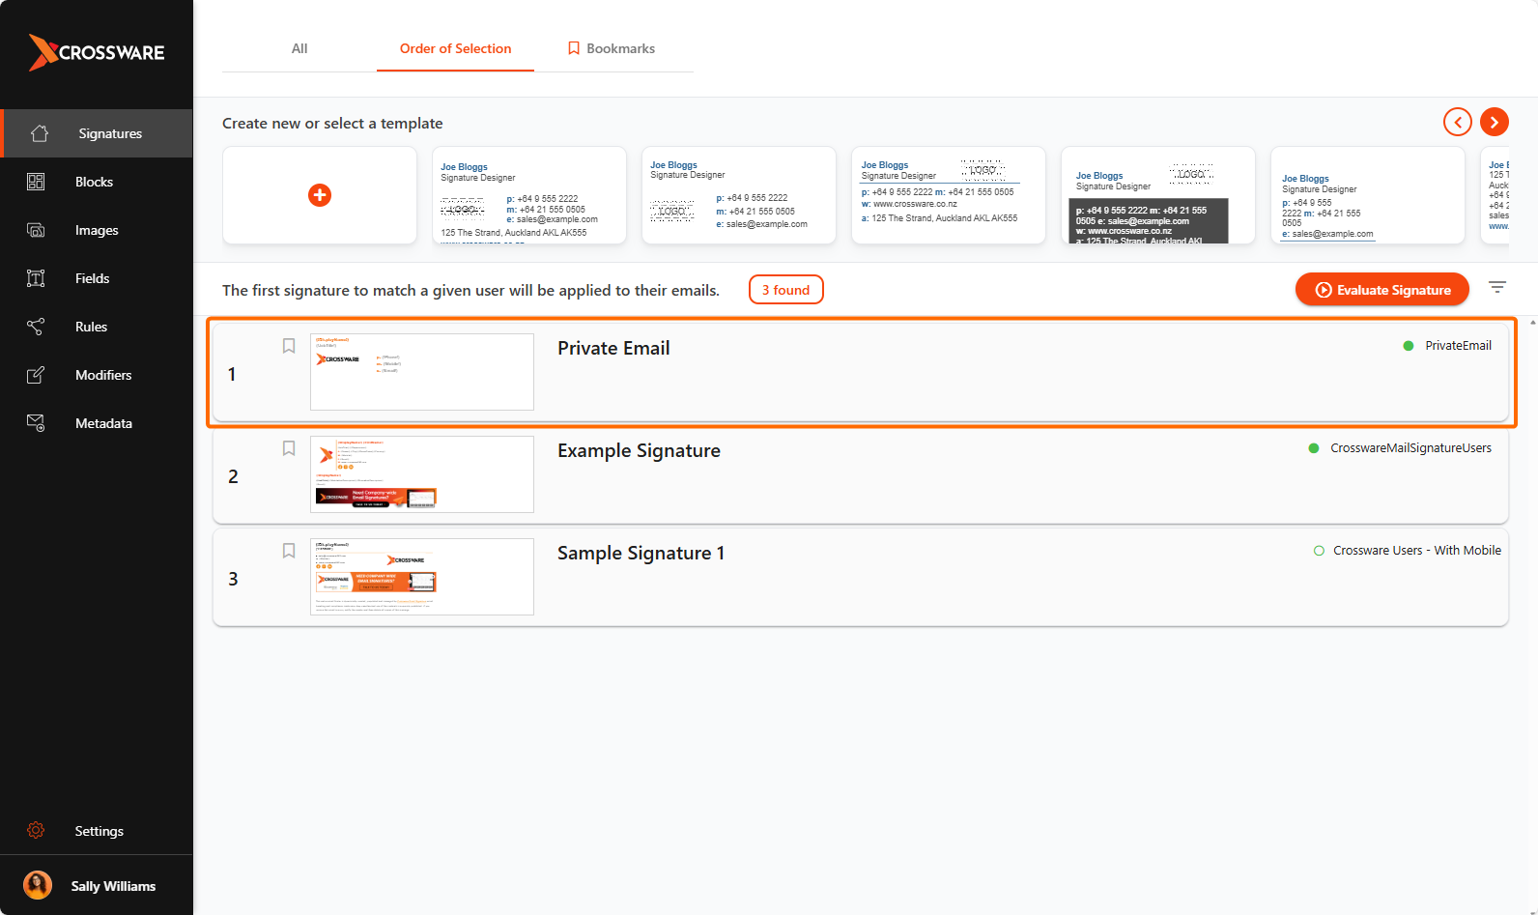Click the Evaluate Signature button
This screenshot has width=1538, height=915.
pos(1381,290)
